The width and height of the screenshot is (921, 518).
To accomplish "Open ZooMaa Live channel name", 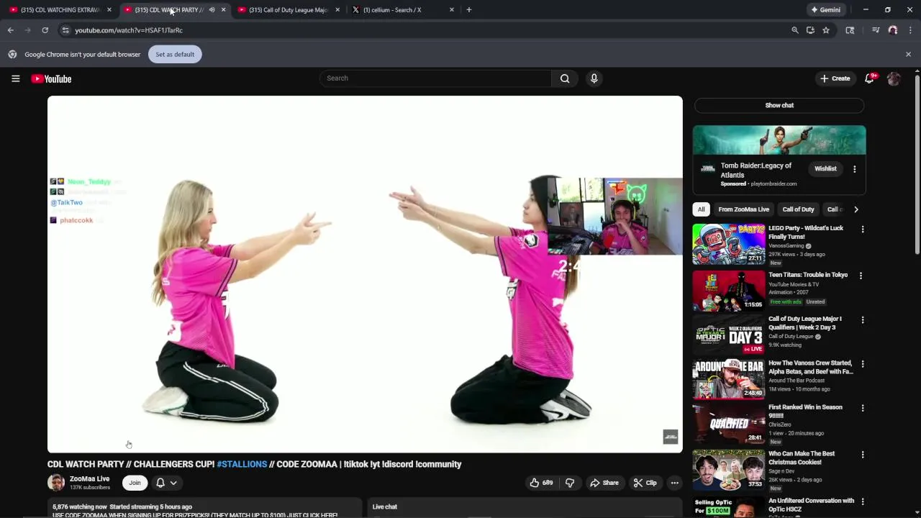I will tap(89, 479).
